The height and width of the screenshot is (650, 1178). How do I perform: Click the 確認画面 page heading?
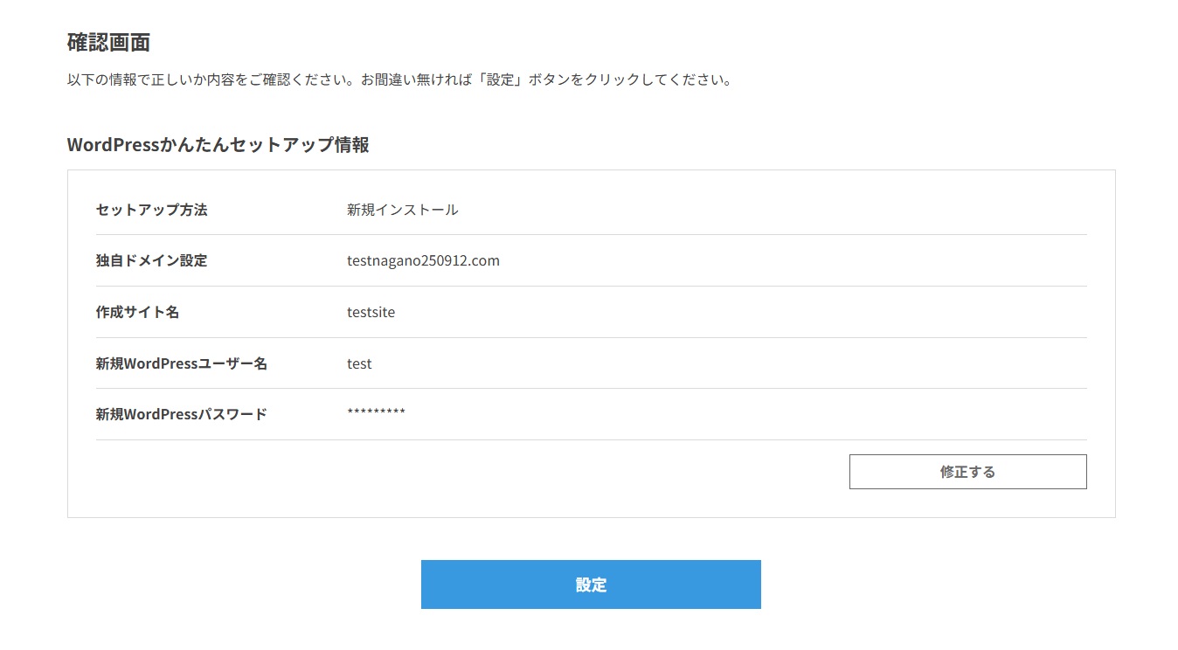[x=108, y=42]
